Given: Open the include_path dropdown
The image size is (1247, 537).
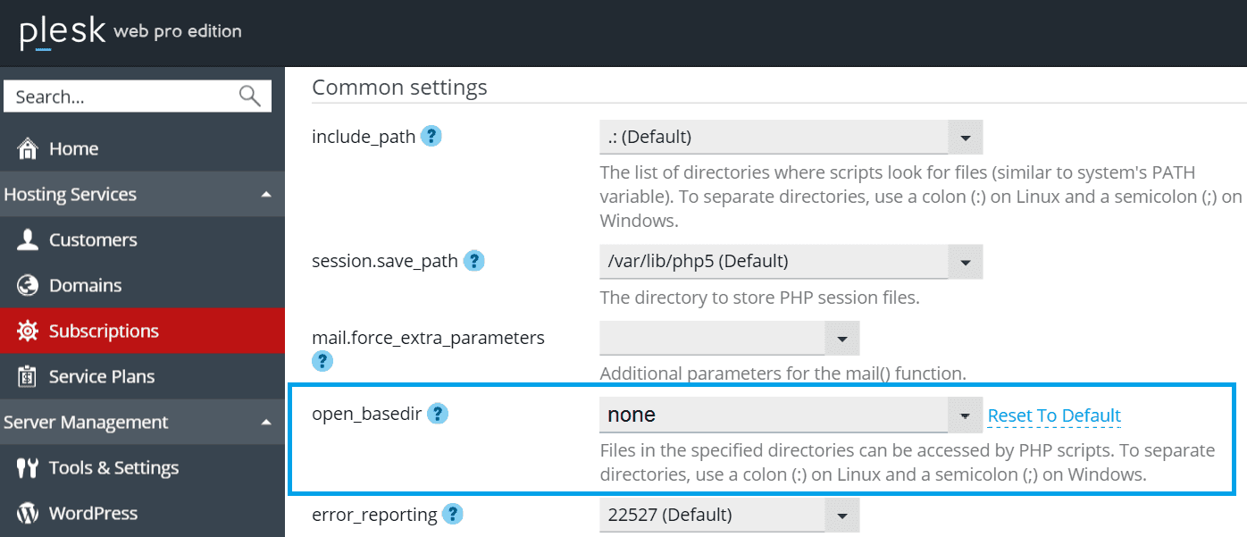Looking at the screenshot, I should click(965, 138).
